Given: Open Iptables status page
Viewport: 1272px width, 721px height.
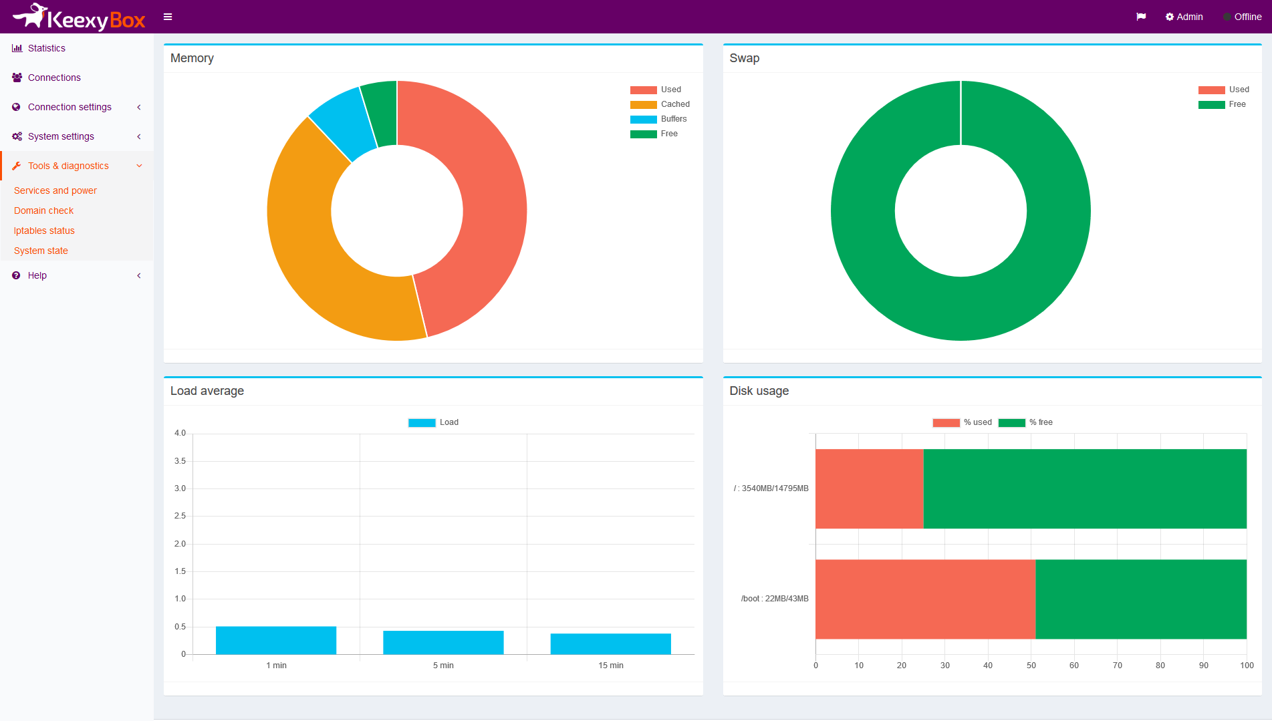Looking at the screenshot, I should point(44,231).
